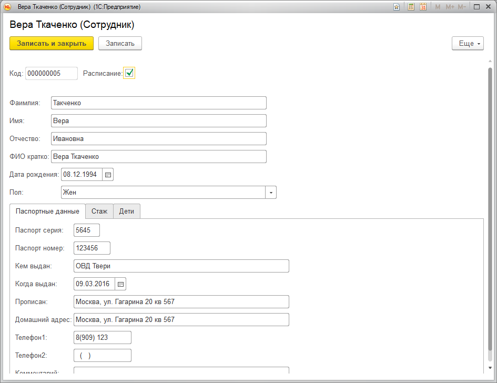
Task: Toggle the Расписание checkbox
Action: 129,73
